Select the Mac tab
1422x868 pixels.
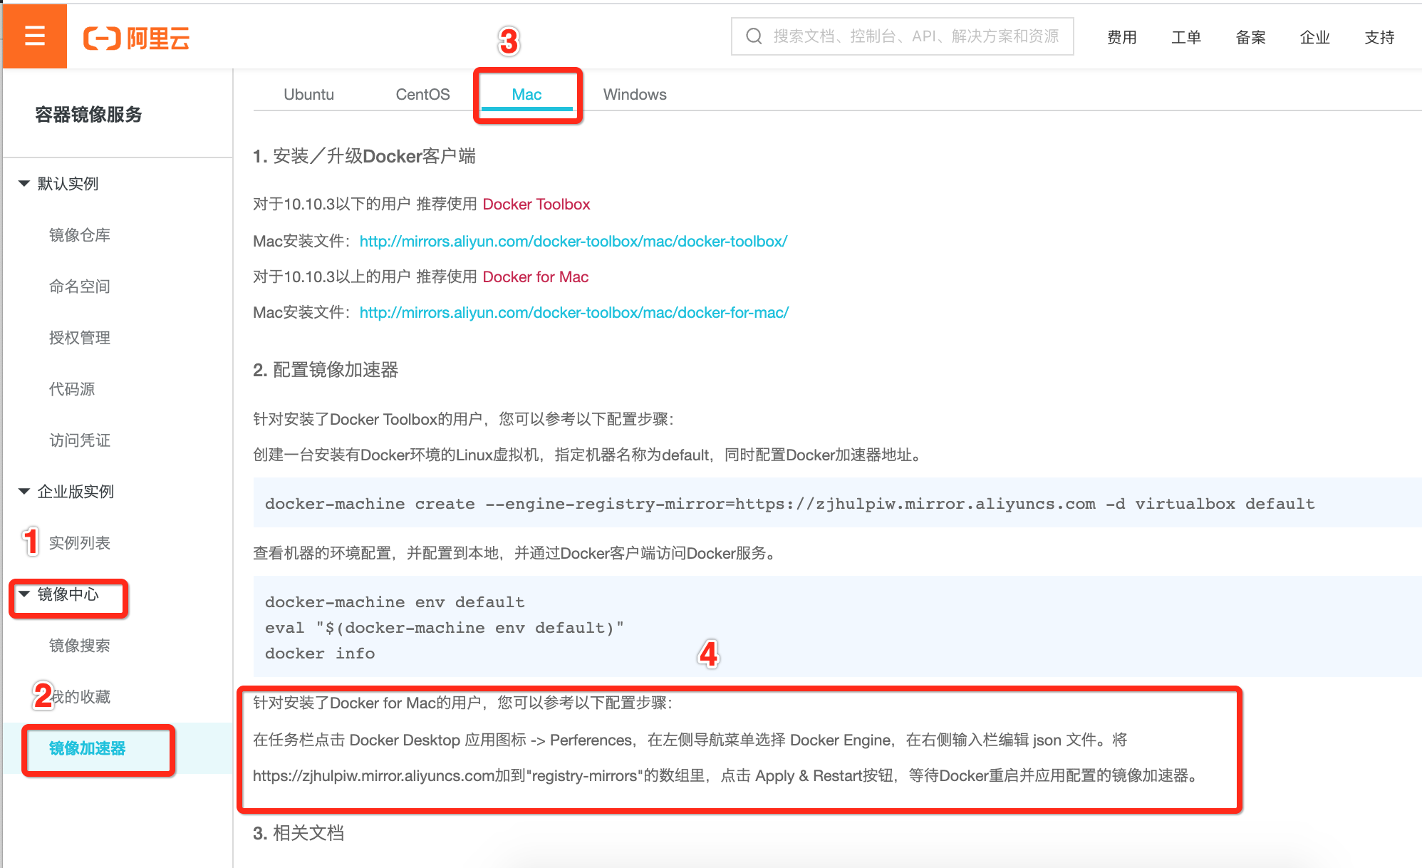[526, 94]
